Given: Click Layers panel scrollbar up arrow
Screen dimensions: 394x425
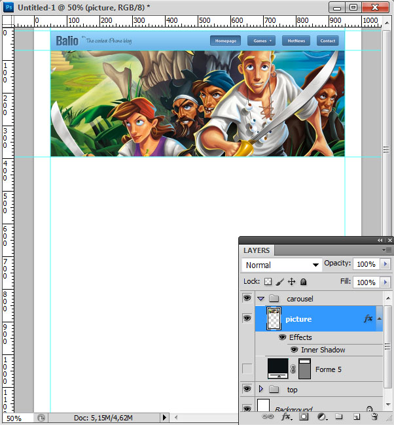Looking at the screenshot, I should [x=388, y=298].
